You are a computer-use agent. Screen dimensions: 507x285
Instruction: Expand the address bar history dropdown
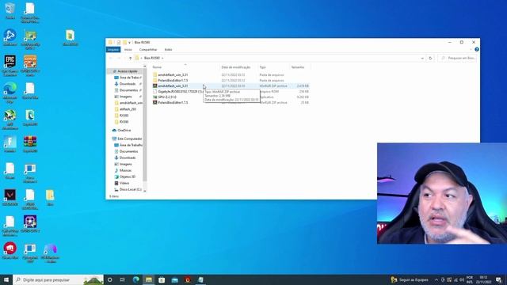coord(422,58)
